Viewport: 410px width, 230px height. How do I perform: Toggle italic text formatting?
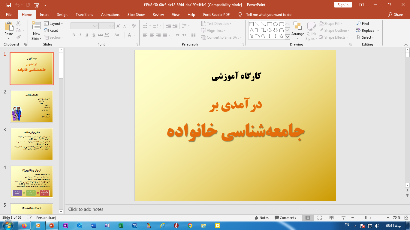tap(80, 35)
